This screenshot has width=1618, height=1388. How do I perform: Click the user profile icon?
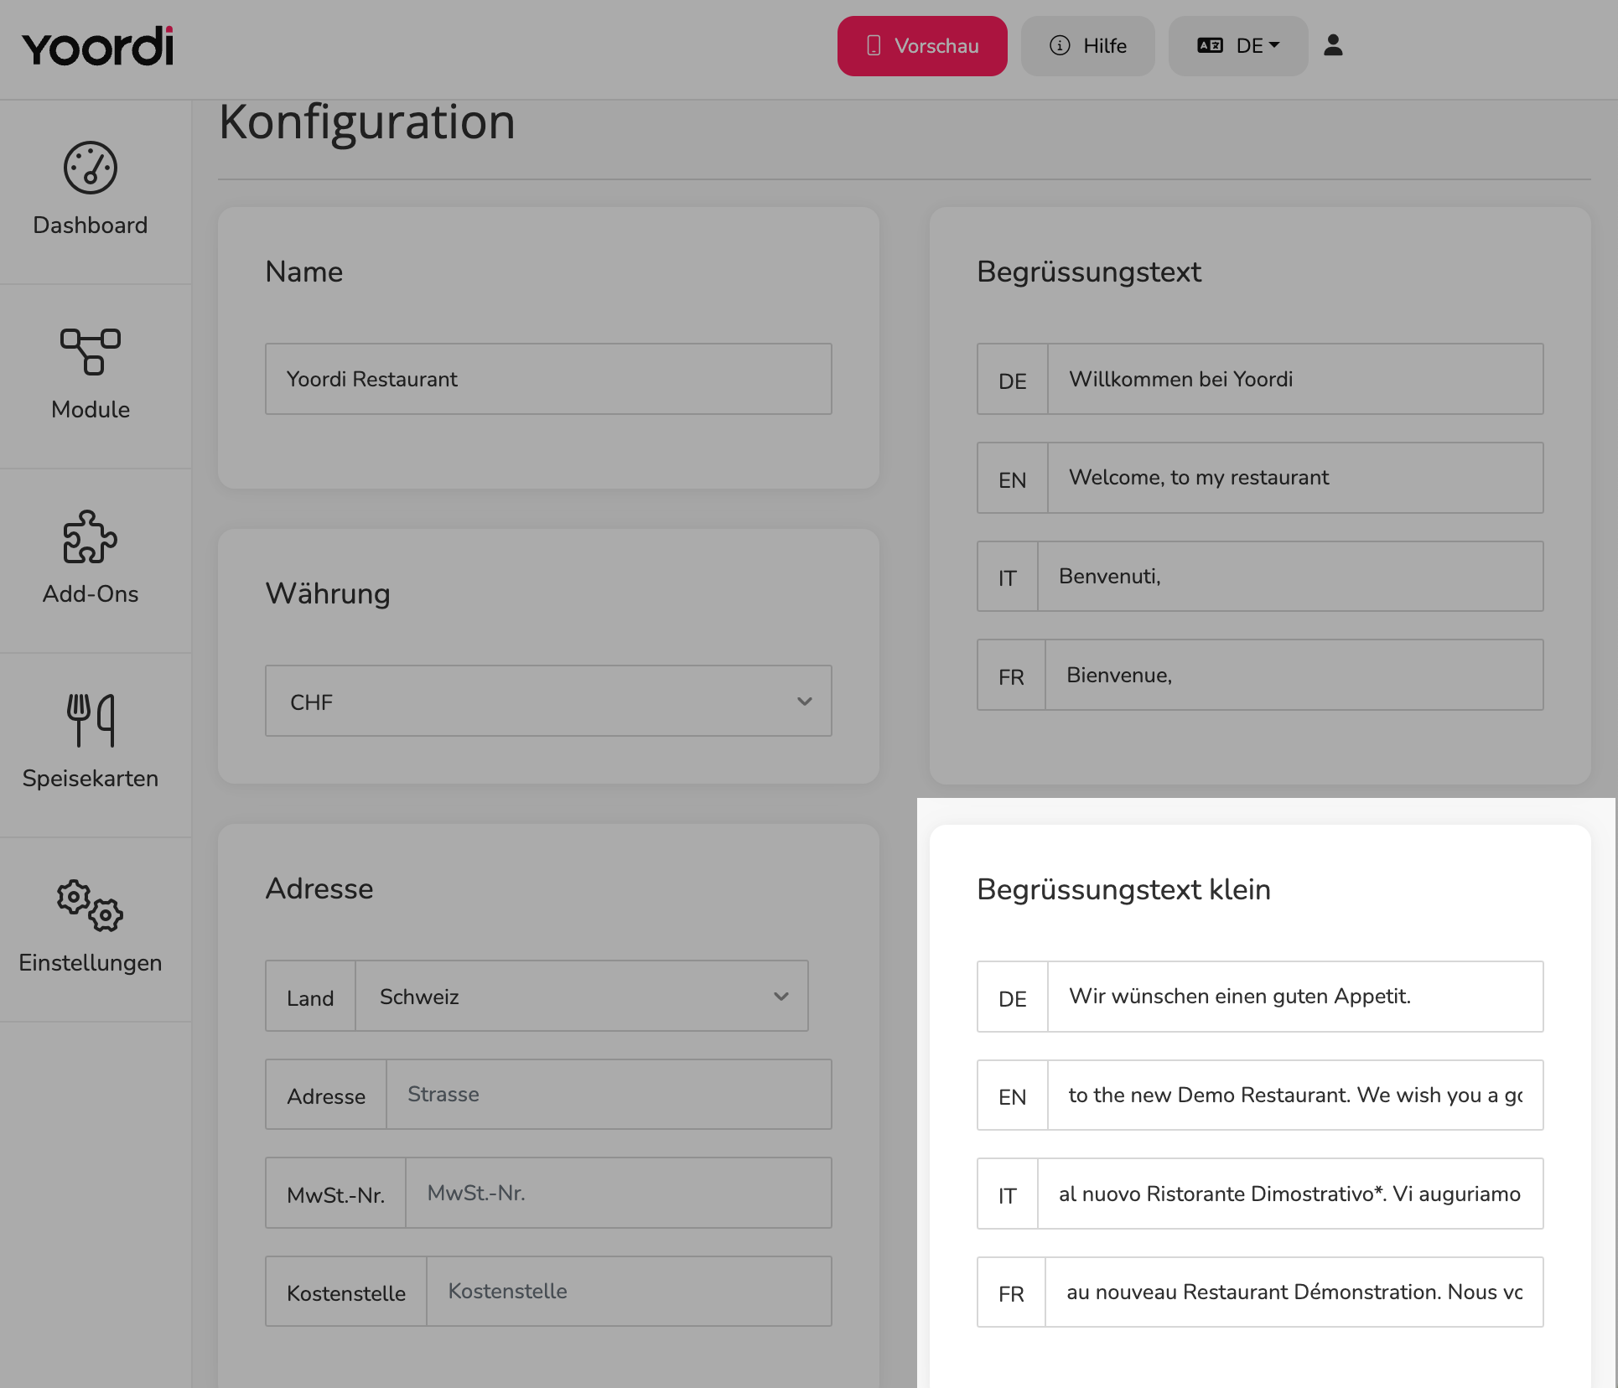tap(1333, 45)
